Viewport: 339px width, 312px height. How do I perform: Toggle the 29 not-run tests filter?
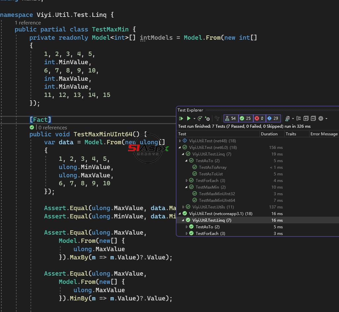(x=273, y=118)
